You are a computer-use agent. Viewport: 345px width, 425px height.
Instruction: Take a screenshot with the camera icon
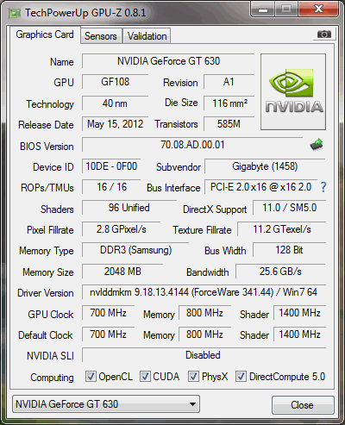pyautogui.click(x=324, y=34)
